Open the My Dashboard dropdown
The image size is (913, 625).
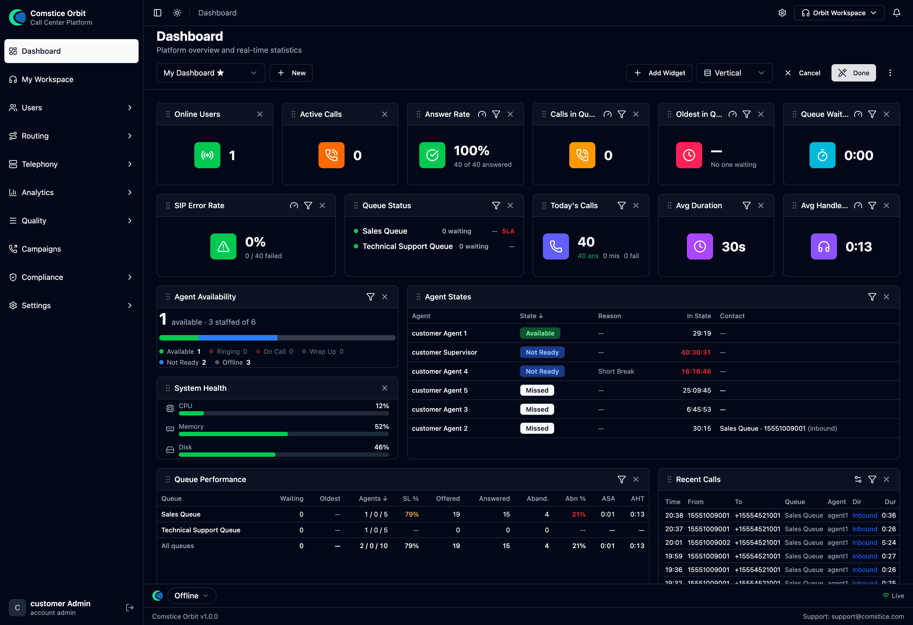click(x=211, y=73)
